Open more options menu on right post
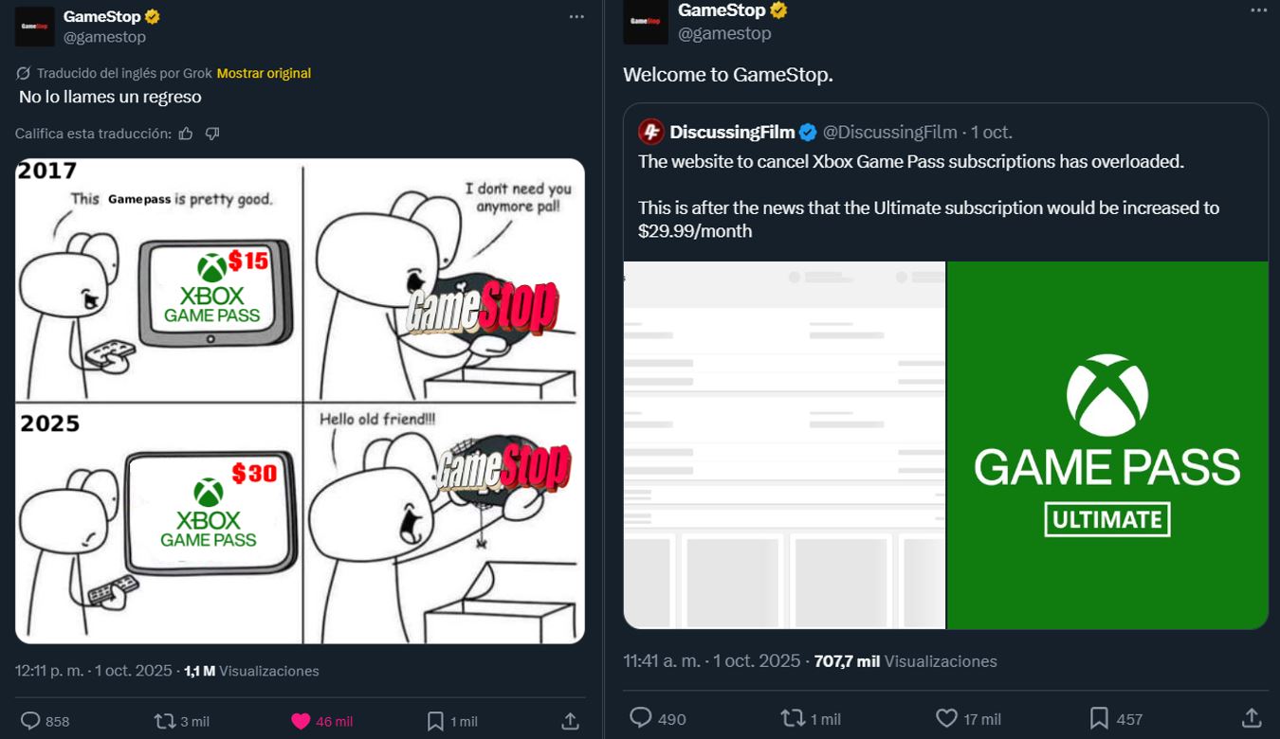The height and width of the screenshot is (739, 1280). point(1258,10)
